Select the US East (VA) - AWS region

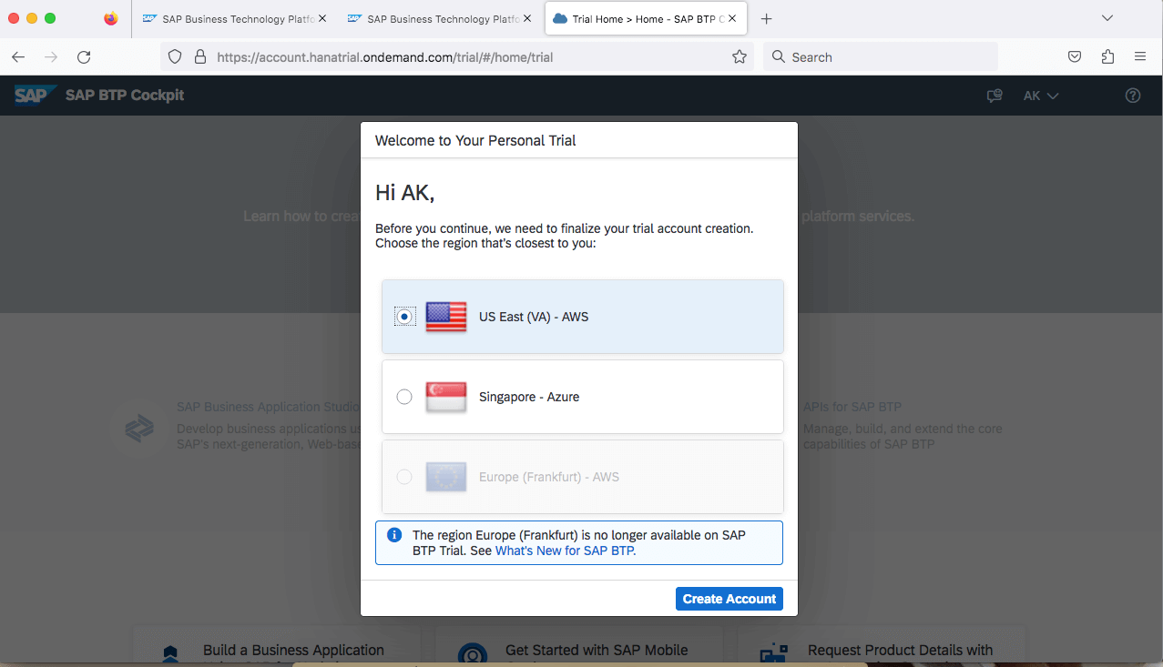(x=403, y=316)
